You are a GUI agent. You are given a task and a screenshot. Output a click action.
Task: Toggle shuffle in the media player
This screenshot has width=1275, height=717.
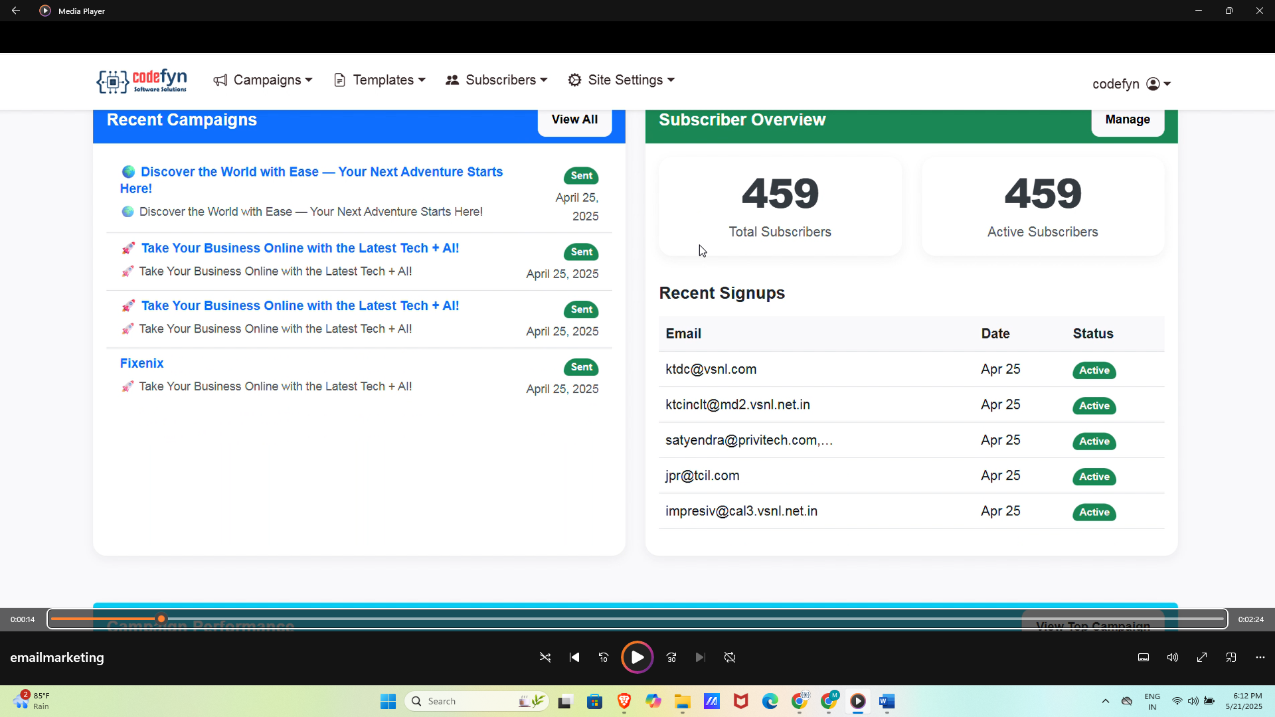(x=545, y=657)
